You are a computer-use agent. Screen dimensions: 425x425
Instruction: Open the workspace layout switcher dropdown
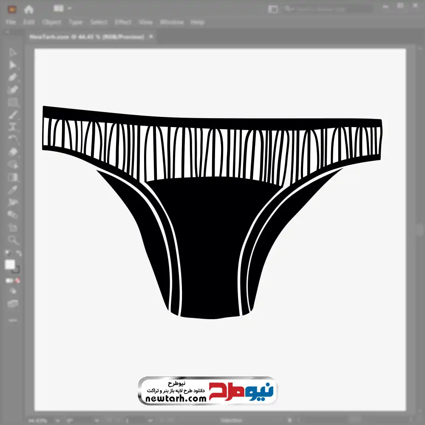point(62,8)
